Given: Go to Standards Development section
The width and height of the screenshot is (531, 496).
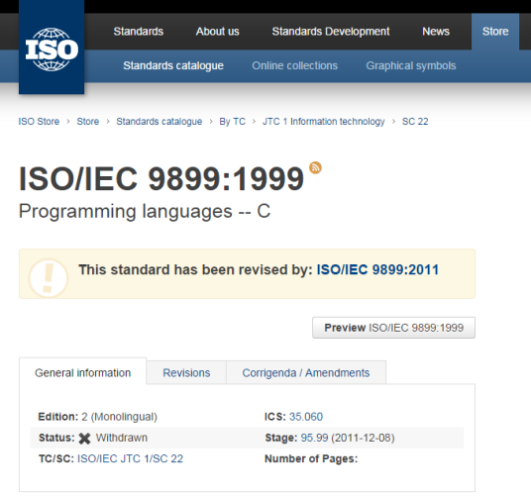Looking at the screenshot, I should pos(331,32).
